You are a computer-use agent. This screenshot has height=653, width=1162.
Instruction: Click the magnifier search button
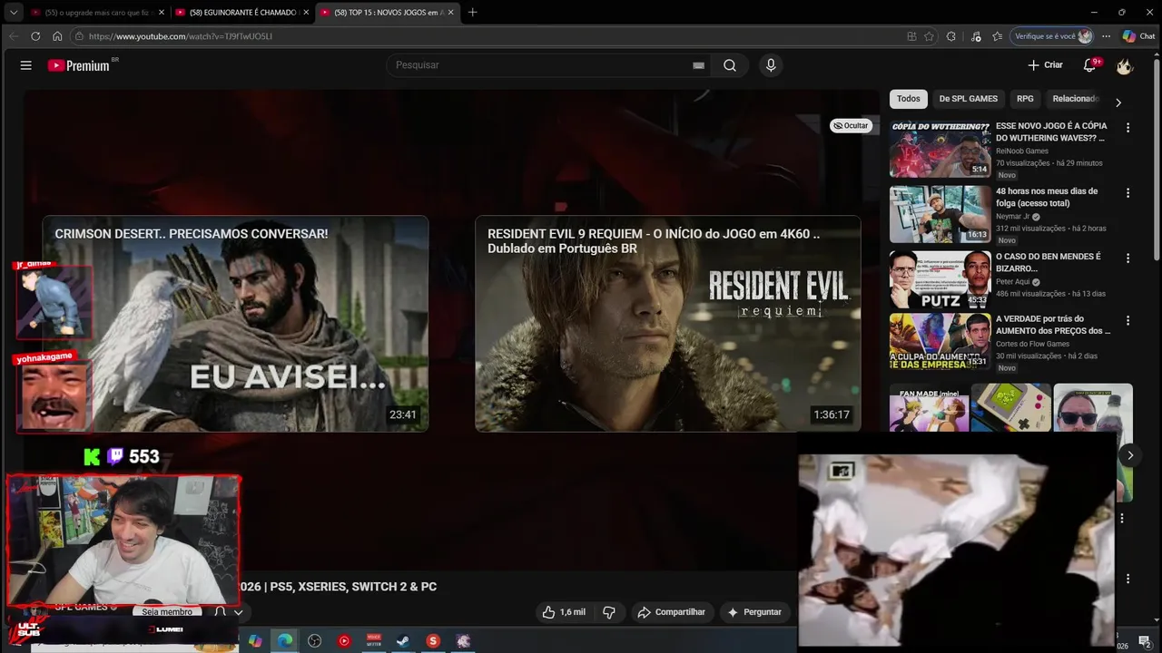pyautogui.click(x=730, y=65)
